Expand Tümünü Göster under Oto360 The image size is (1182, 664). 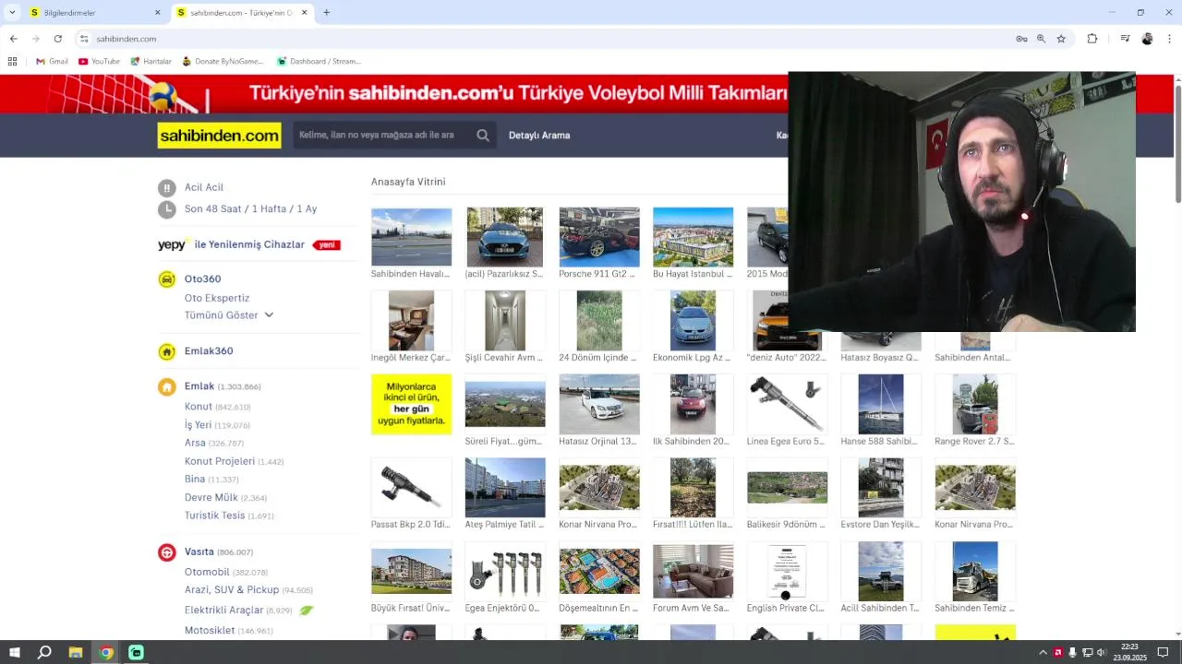(x=229, y=315)
